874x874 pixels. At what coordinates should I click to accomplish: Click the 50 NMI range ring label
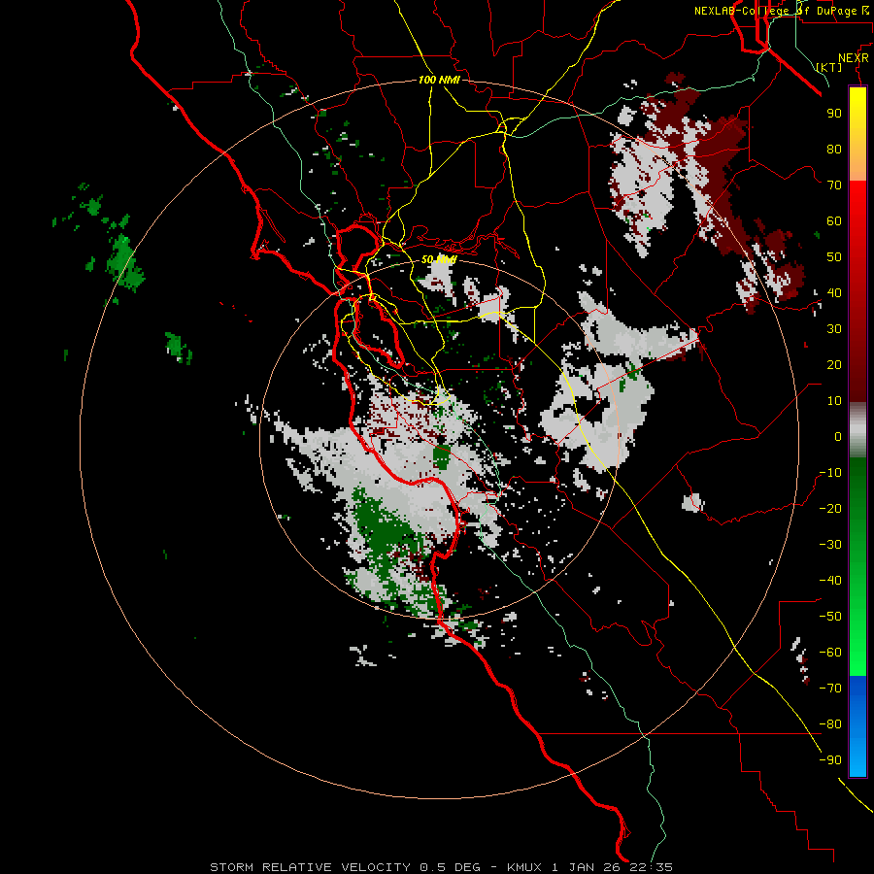(439, 259)
